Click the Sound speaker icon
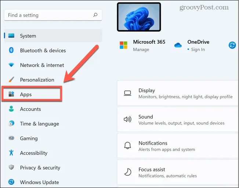This screenshot has height=188, width=239. click(x=127, y=119)
